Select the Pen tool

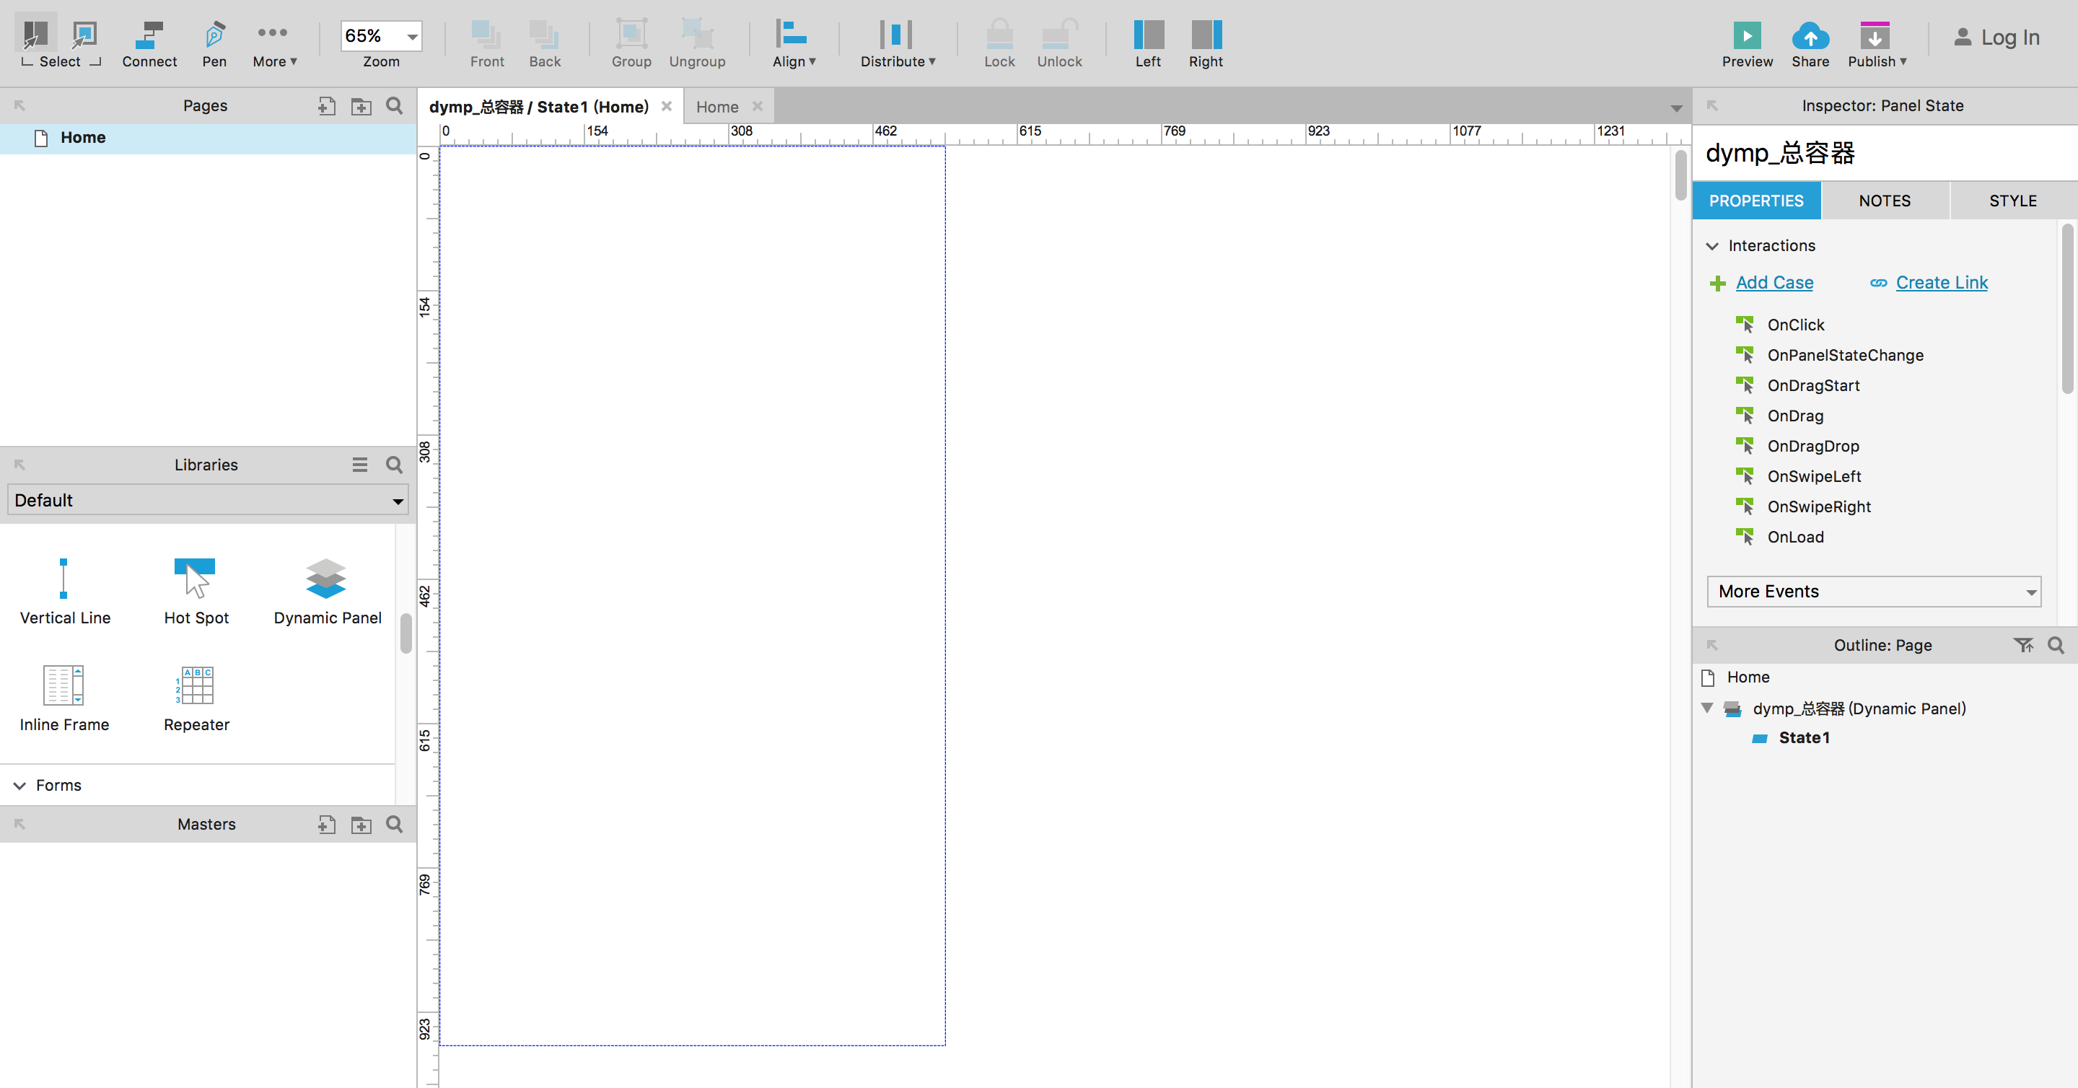point(214,35)
